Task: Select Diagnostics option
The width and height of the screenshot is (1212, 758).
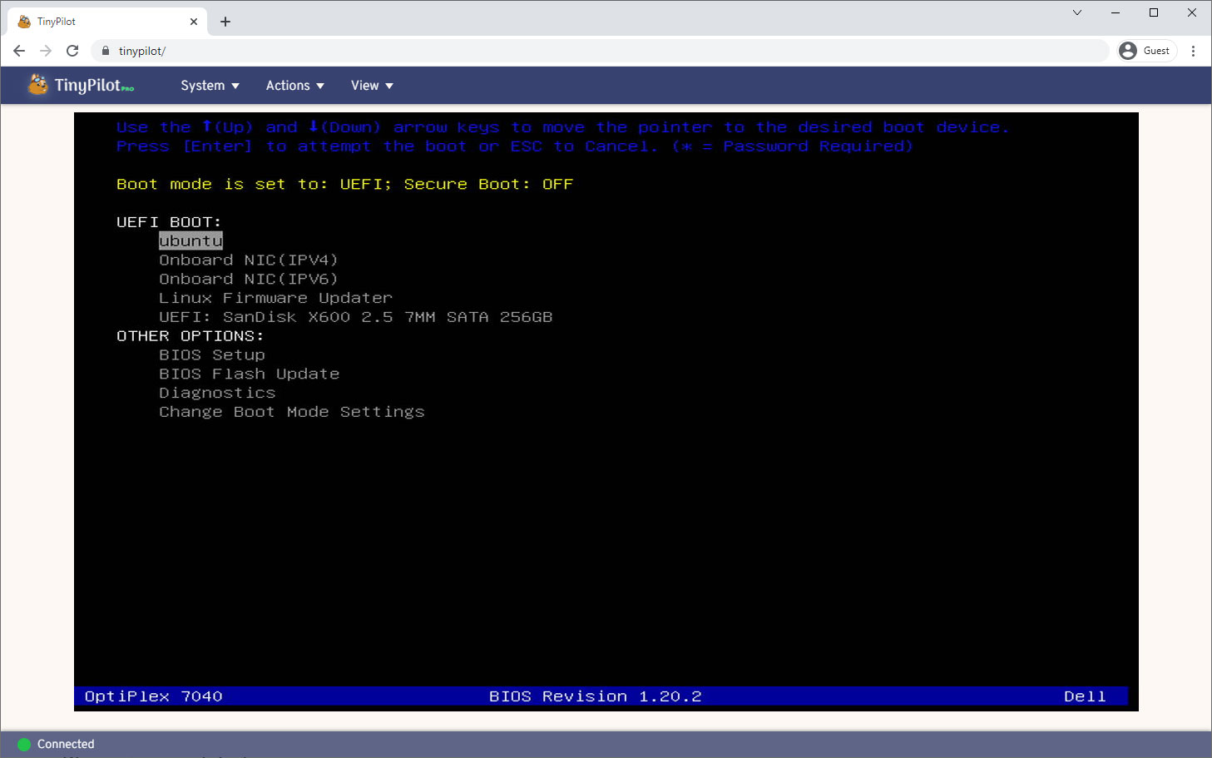Action: (x=217, y=393)
